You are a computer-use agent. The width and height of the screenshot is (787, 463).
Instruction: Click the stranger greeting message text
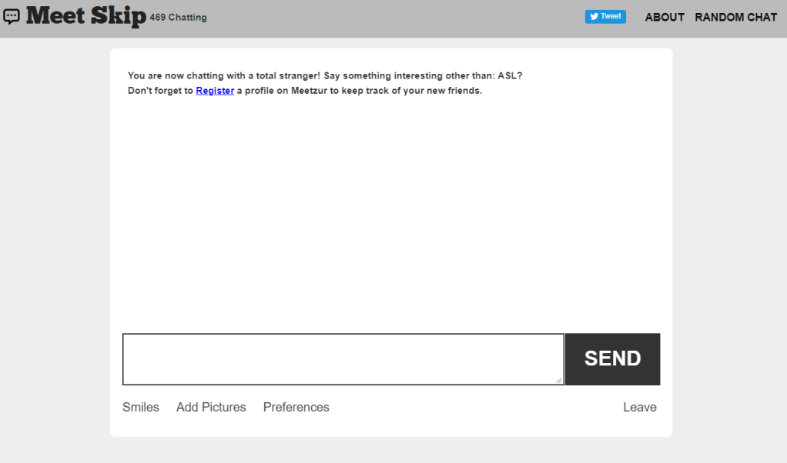325,75
